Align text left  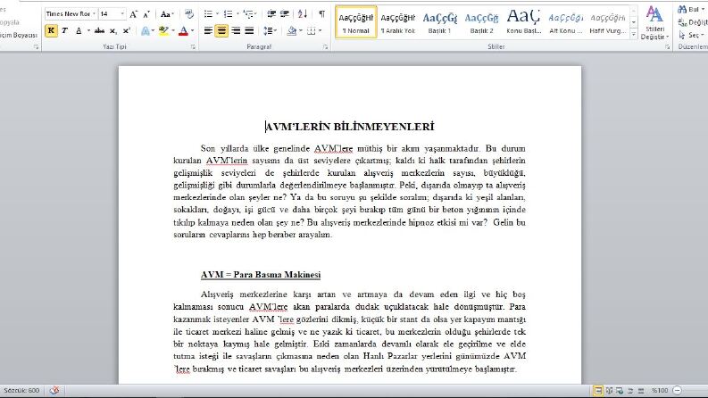pyautogui.click(x=208, y=30)
